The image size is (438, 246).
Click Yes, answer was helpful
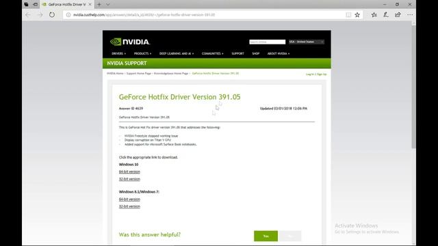[x=266, y=236]
